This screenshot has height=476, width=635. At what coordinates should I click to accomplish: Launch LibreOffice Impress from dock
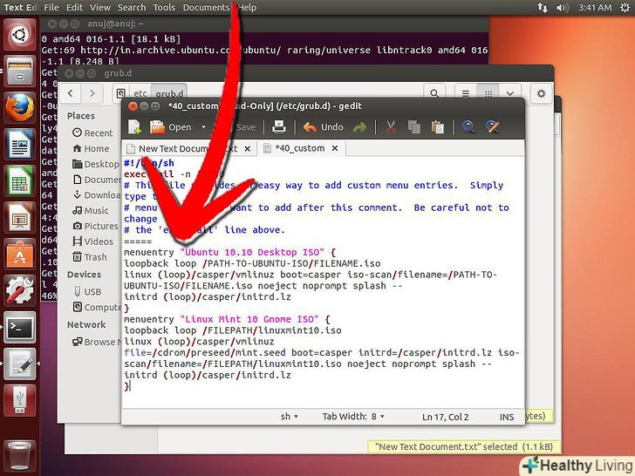[20, 217]
